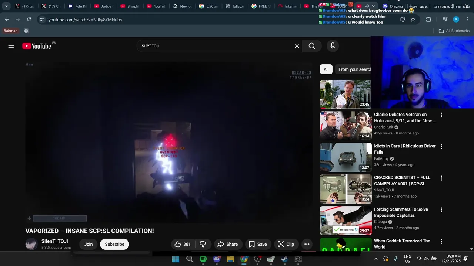
Task: Open Windows Start menu
Action: [x=176, y=259]
